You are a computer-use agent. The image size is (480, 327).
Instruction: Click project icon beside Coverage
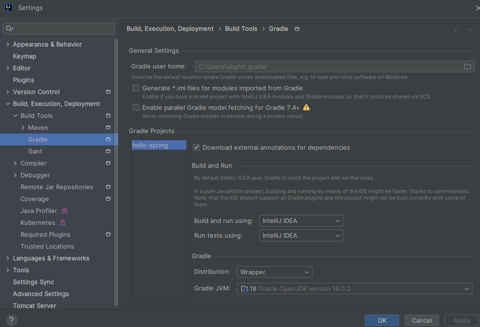click(108, 199)
